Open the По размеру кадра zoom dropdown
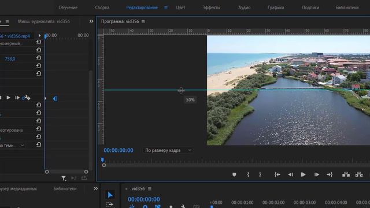This screenshot has height=208, width=370. [x=168, y=150]
